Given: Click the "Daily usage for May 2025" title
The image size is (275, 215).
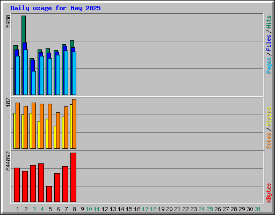Looking at the screenshot, I should [55, 8].
